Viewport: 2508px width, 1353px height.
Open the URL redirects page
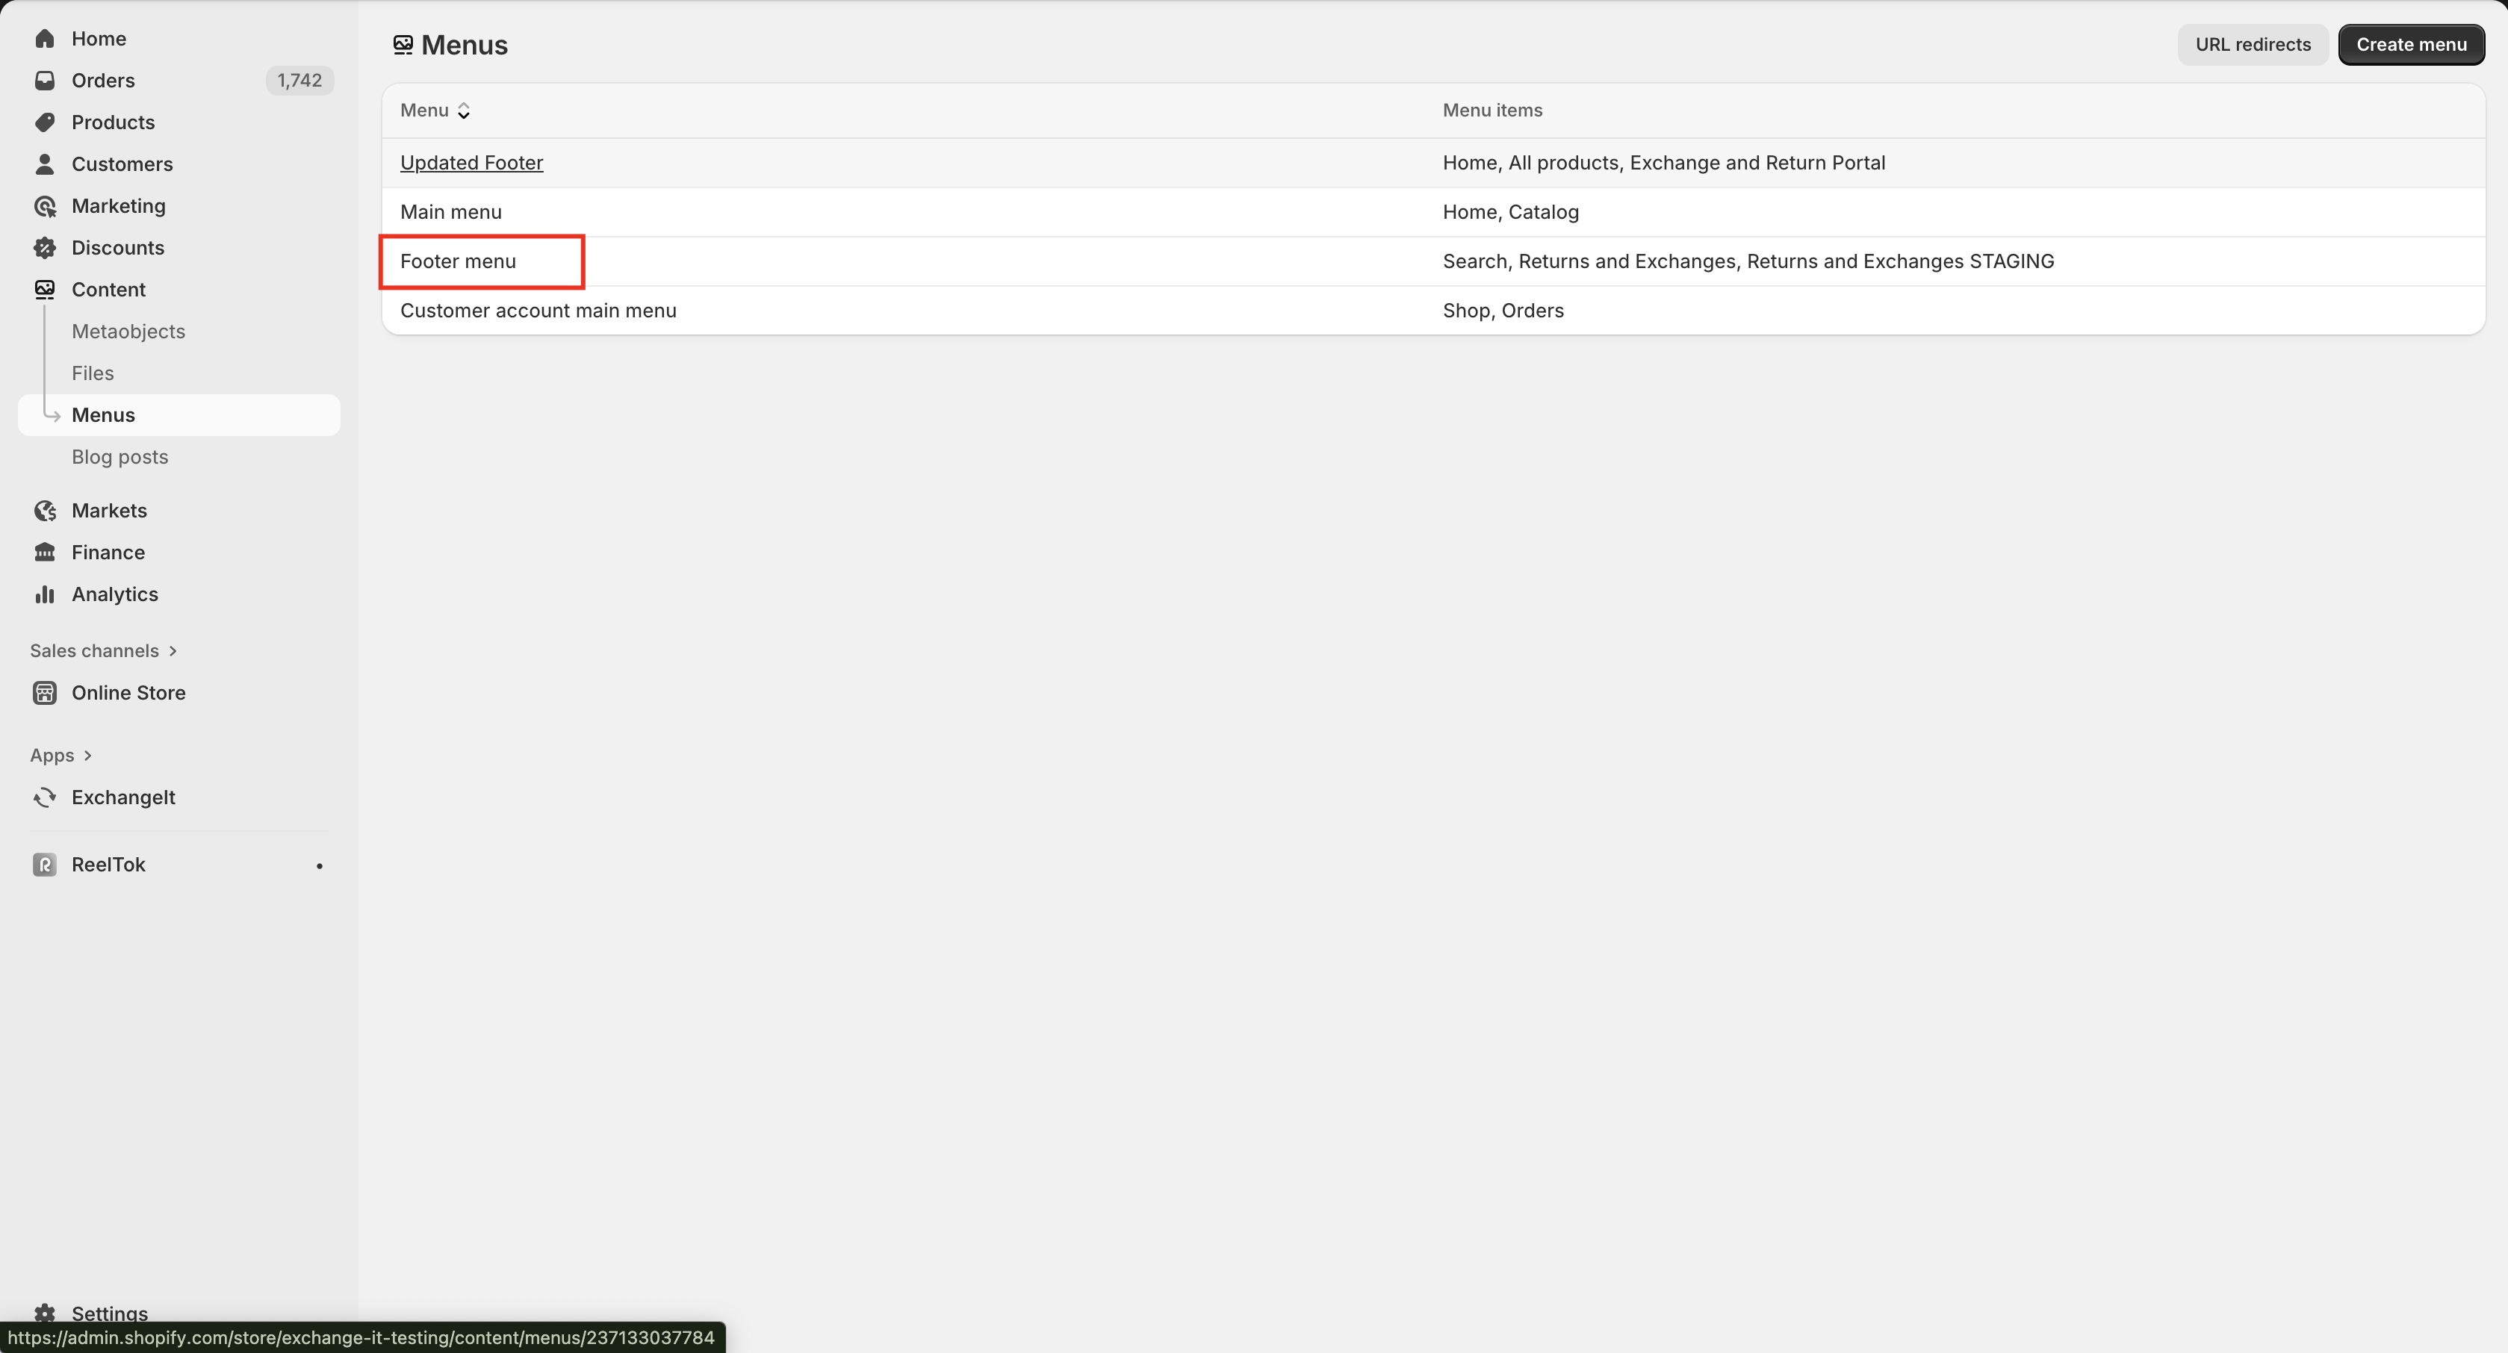coord(2252,45)
